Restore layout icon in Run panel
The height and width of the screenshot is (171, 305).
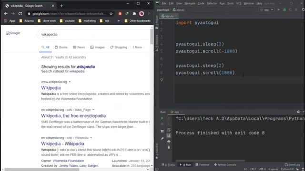[x=162, y=131]
